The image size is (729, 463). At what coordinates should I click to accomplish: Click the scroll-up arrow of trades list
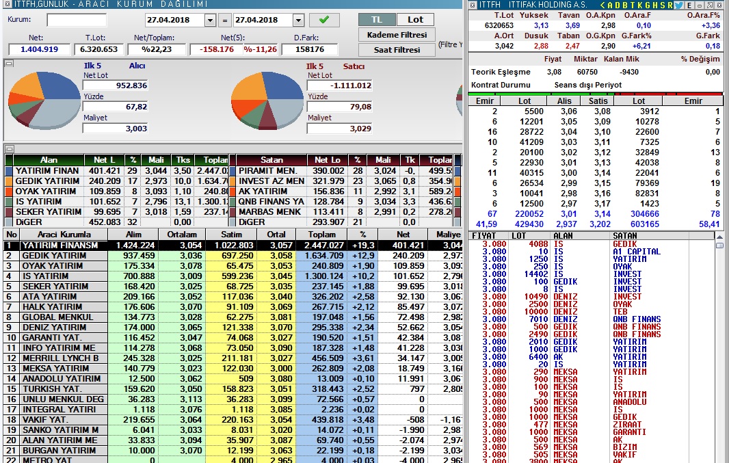pos(719,236)
